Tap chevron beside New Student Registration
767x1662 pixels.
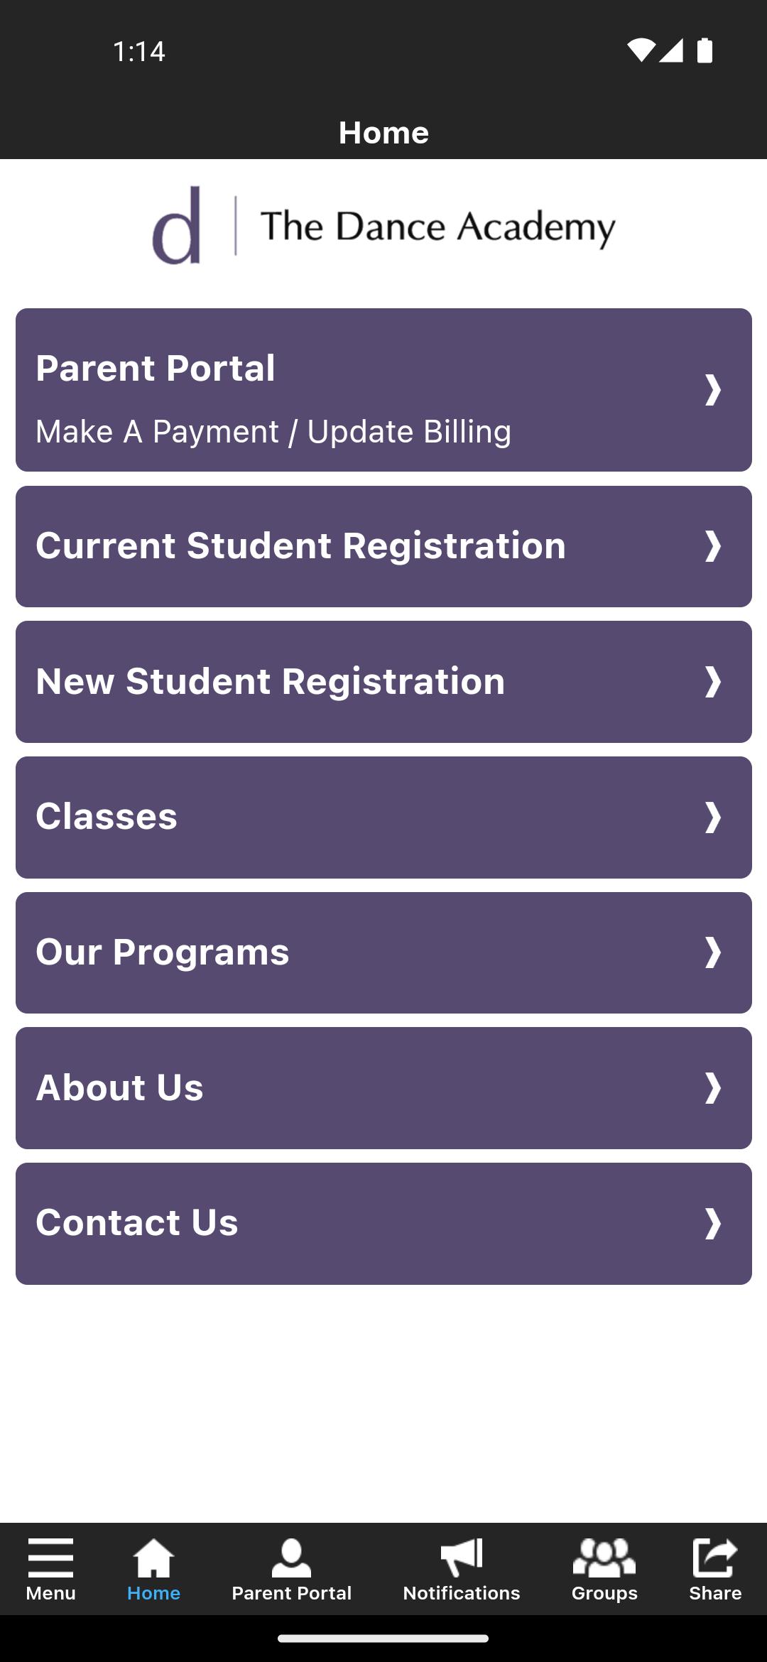(x=712, y=682)
